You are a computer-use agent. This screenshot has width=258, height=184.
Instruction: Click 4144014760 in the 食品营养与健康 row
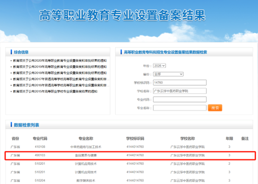click(135, 155)
